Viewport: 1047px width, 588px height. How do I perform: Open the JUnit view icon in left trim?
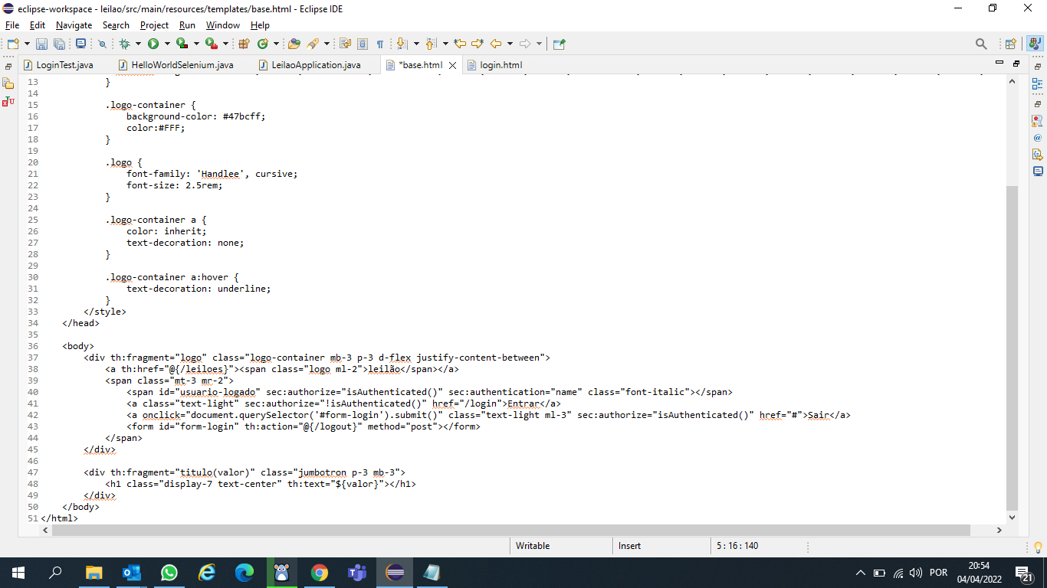[x=8, y=100]
